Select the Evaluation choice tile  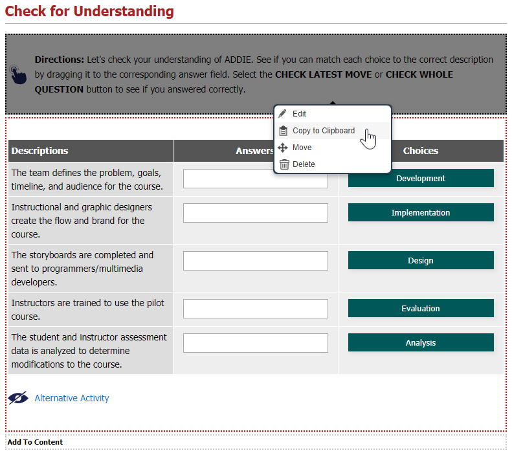[421, 308]
